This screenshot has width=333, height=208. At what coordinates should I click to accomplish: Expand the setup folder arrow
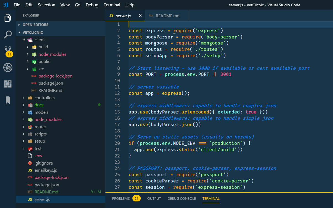[23, 141]
